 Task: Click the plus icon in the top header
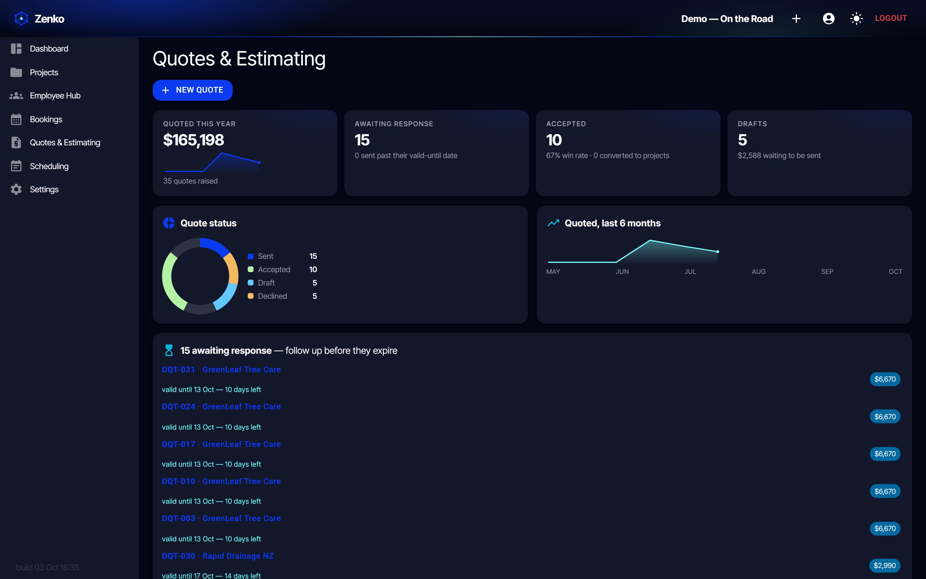click(796, 18)
